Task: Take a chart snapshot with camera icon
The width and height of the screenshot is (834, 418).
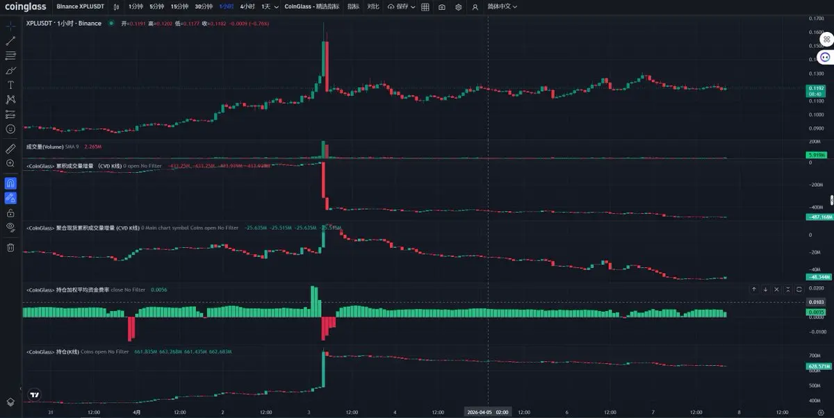Action: click(442, 6)
